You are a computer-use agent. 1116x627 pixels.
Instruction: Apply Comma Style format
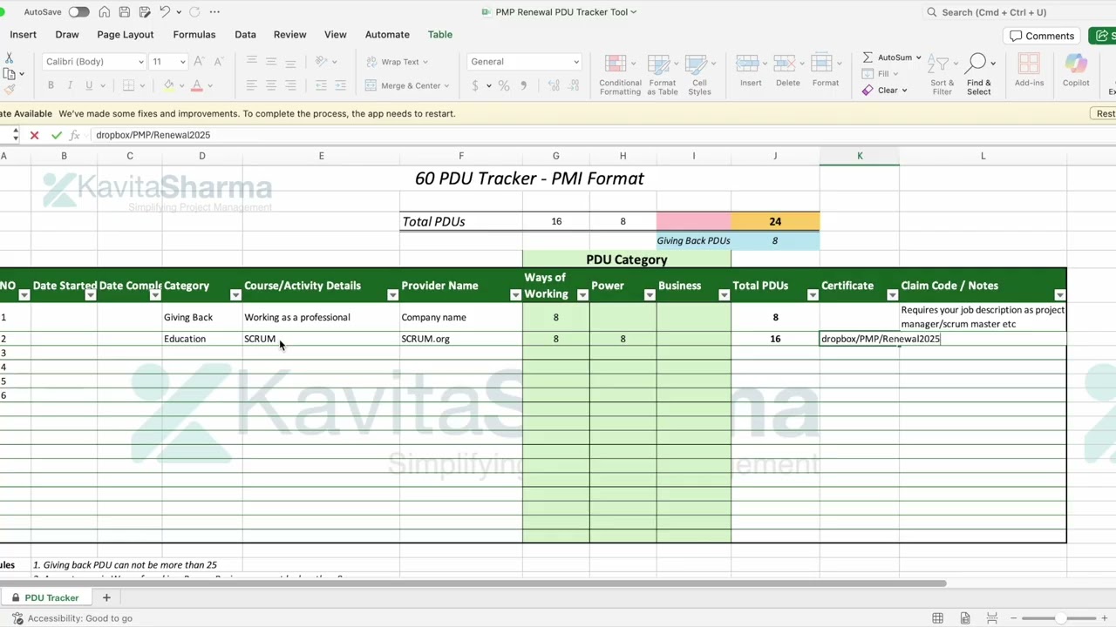pyautogui.click(x=523, y=85)
